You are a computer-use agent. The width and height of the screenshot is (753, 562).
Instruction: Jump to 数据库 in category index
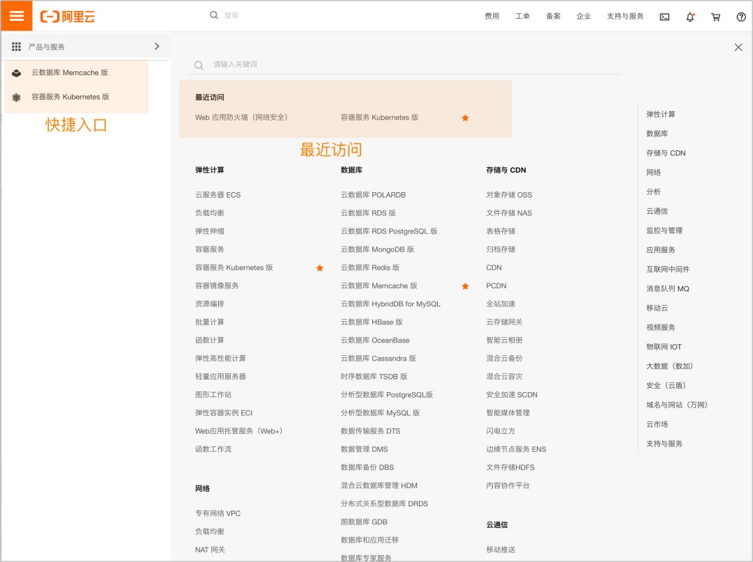(657, 133)
